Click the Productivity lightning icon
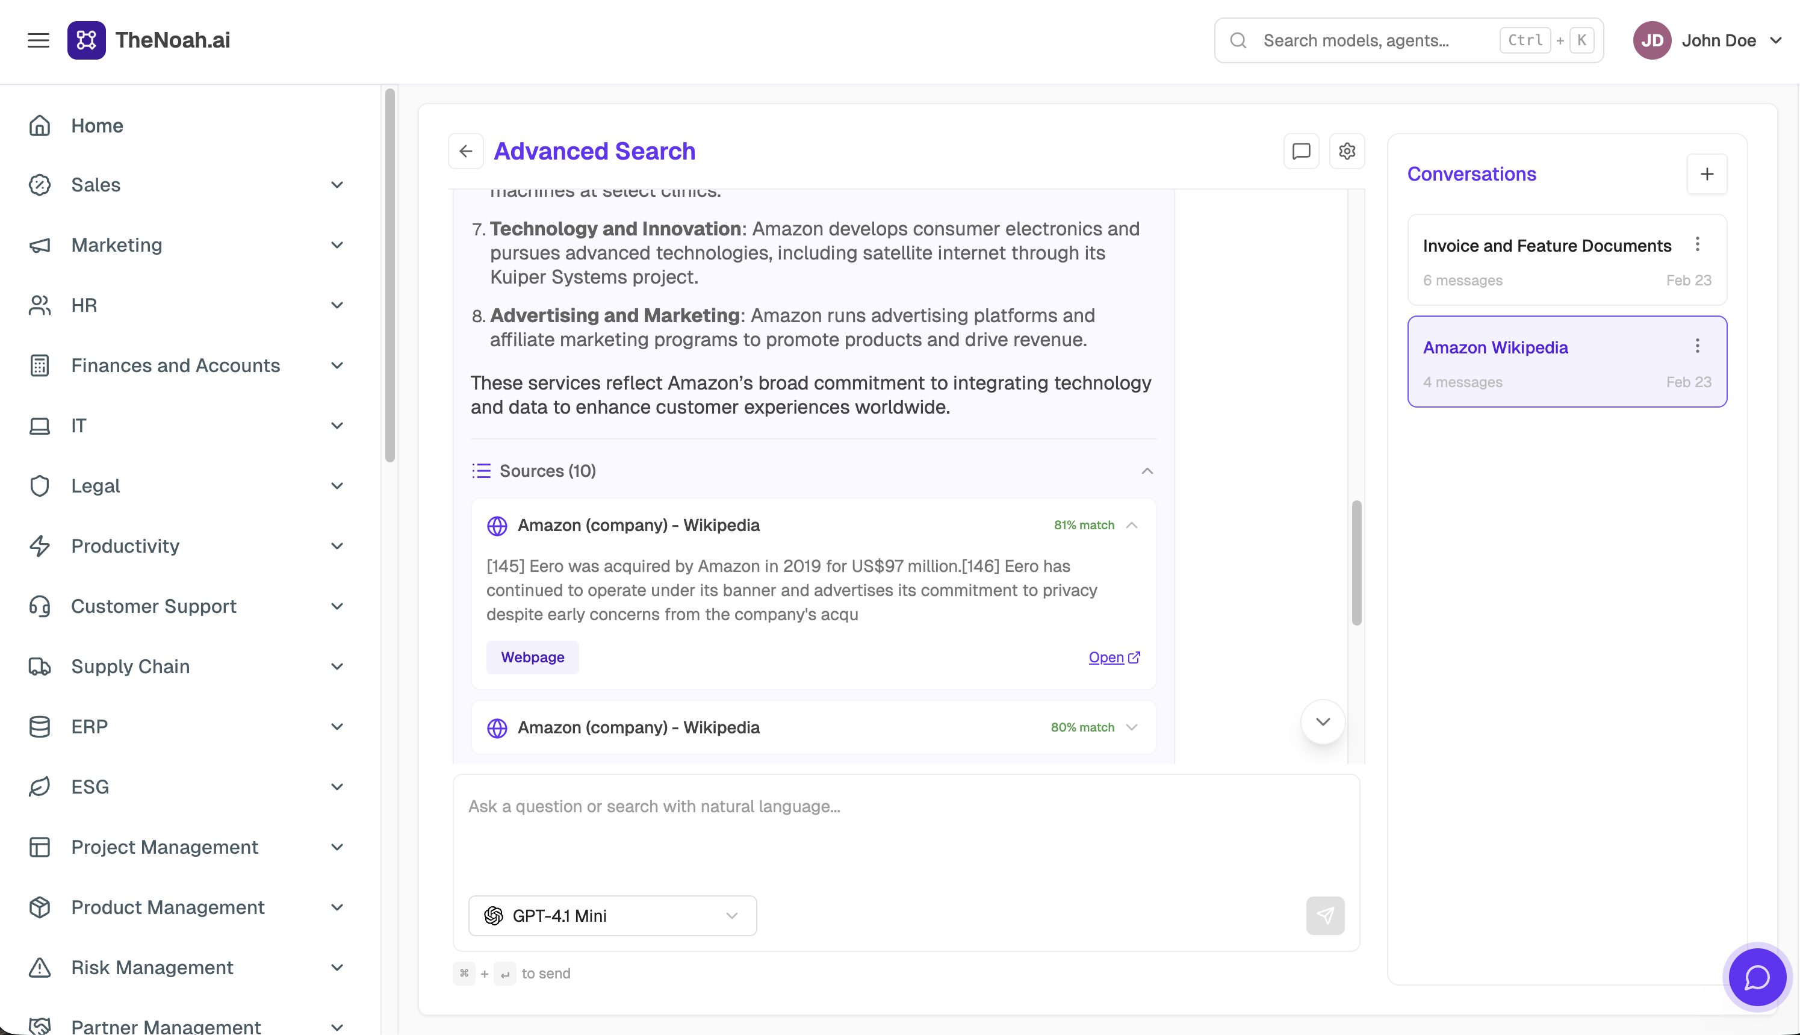Image resolution: width=1800 pixels, height=1035 pixels. (40, 546)
